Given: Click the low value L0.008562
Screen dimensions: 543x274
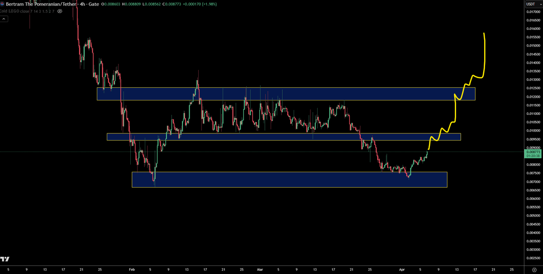Looking at the screenshot, I should tap(152, 4).
